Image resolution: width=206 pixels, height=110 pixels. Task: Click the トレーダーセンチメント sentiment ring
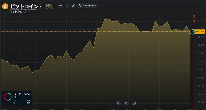pos(8,96)
